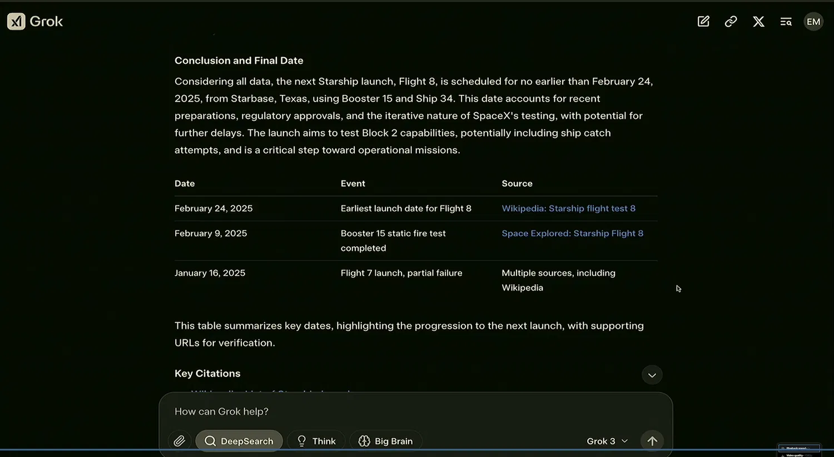Toggle the DeepSearch mode

tap(239, 441)
